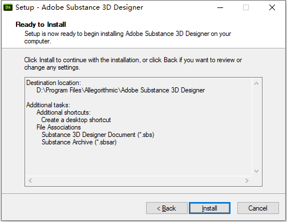Minimize the Setup window
Viewport: 287px width, 222px height.
point(220,7)
